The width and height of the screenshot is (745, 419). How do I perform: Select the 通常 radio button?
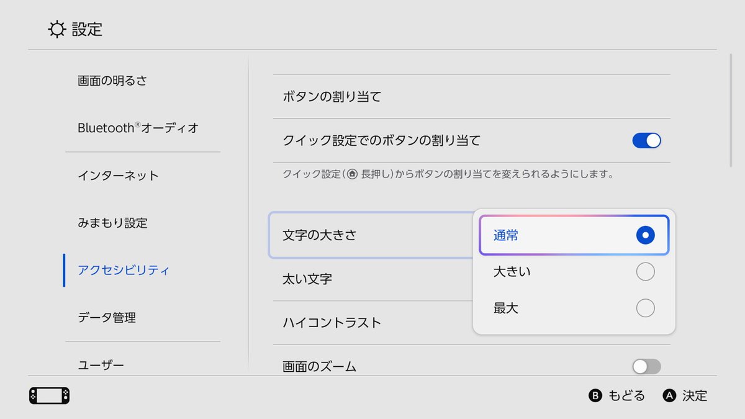click(645, 235)
